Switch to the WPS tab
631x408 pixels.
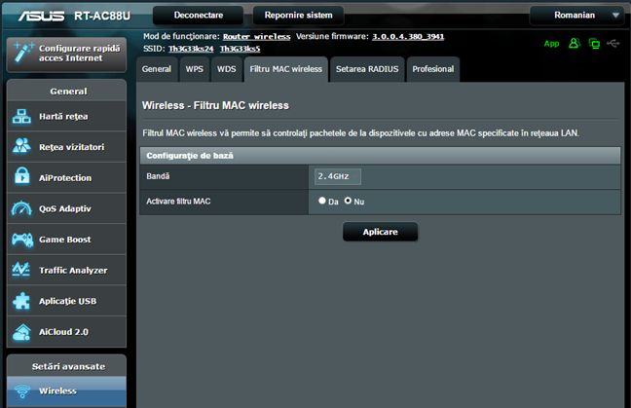pos(195,69)
